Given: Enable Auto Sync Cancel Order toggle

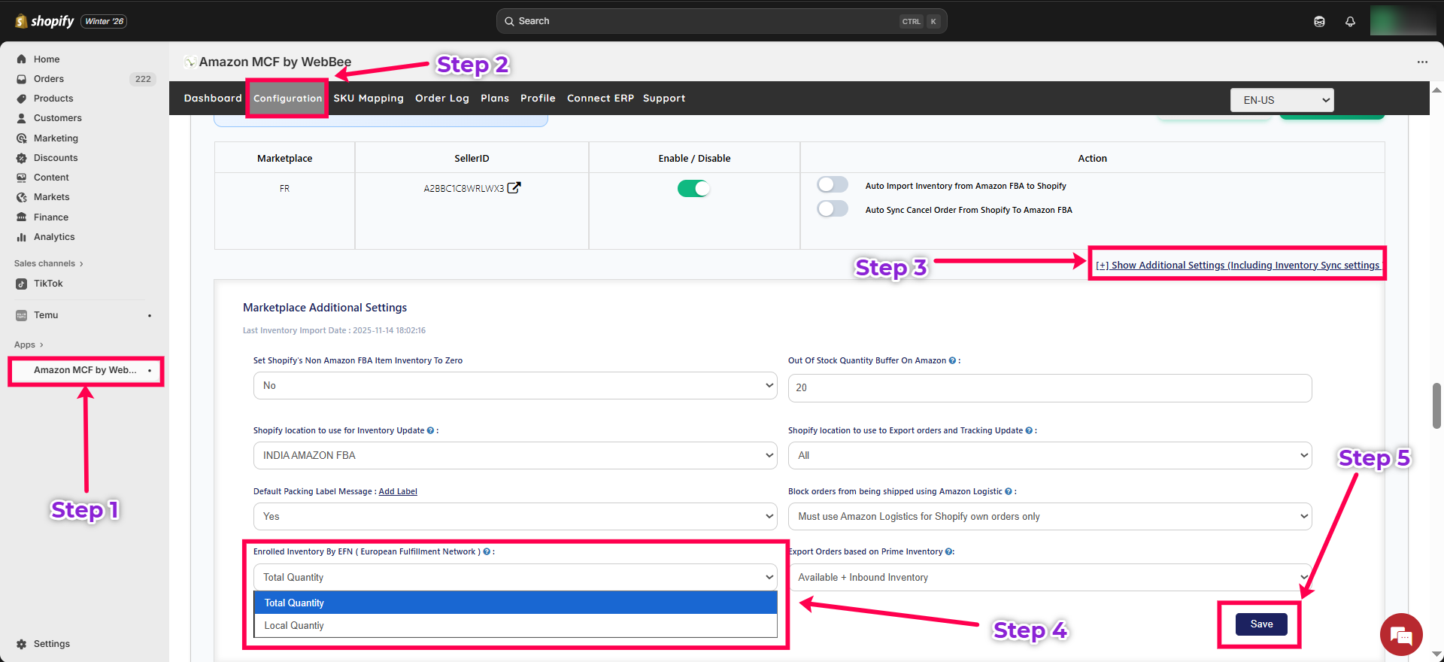Looking at the screenshot, I should tap(833, 209).
